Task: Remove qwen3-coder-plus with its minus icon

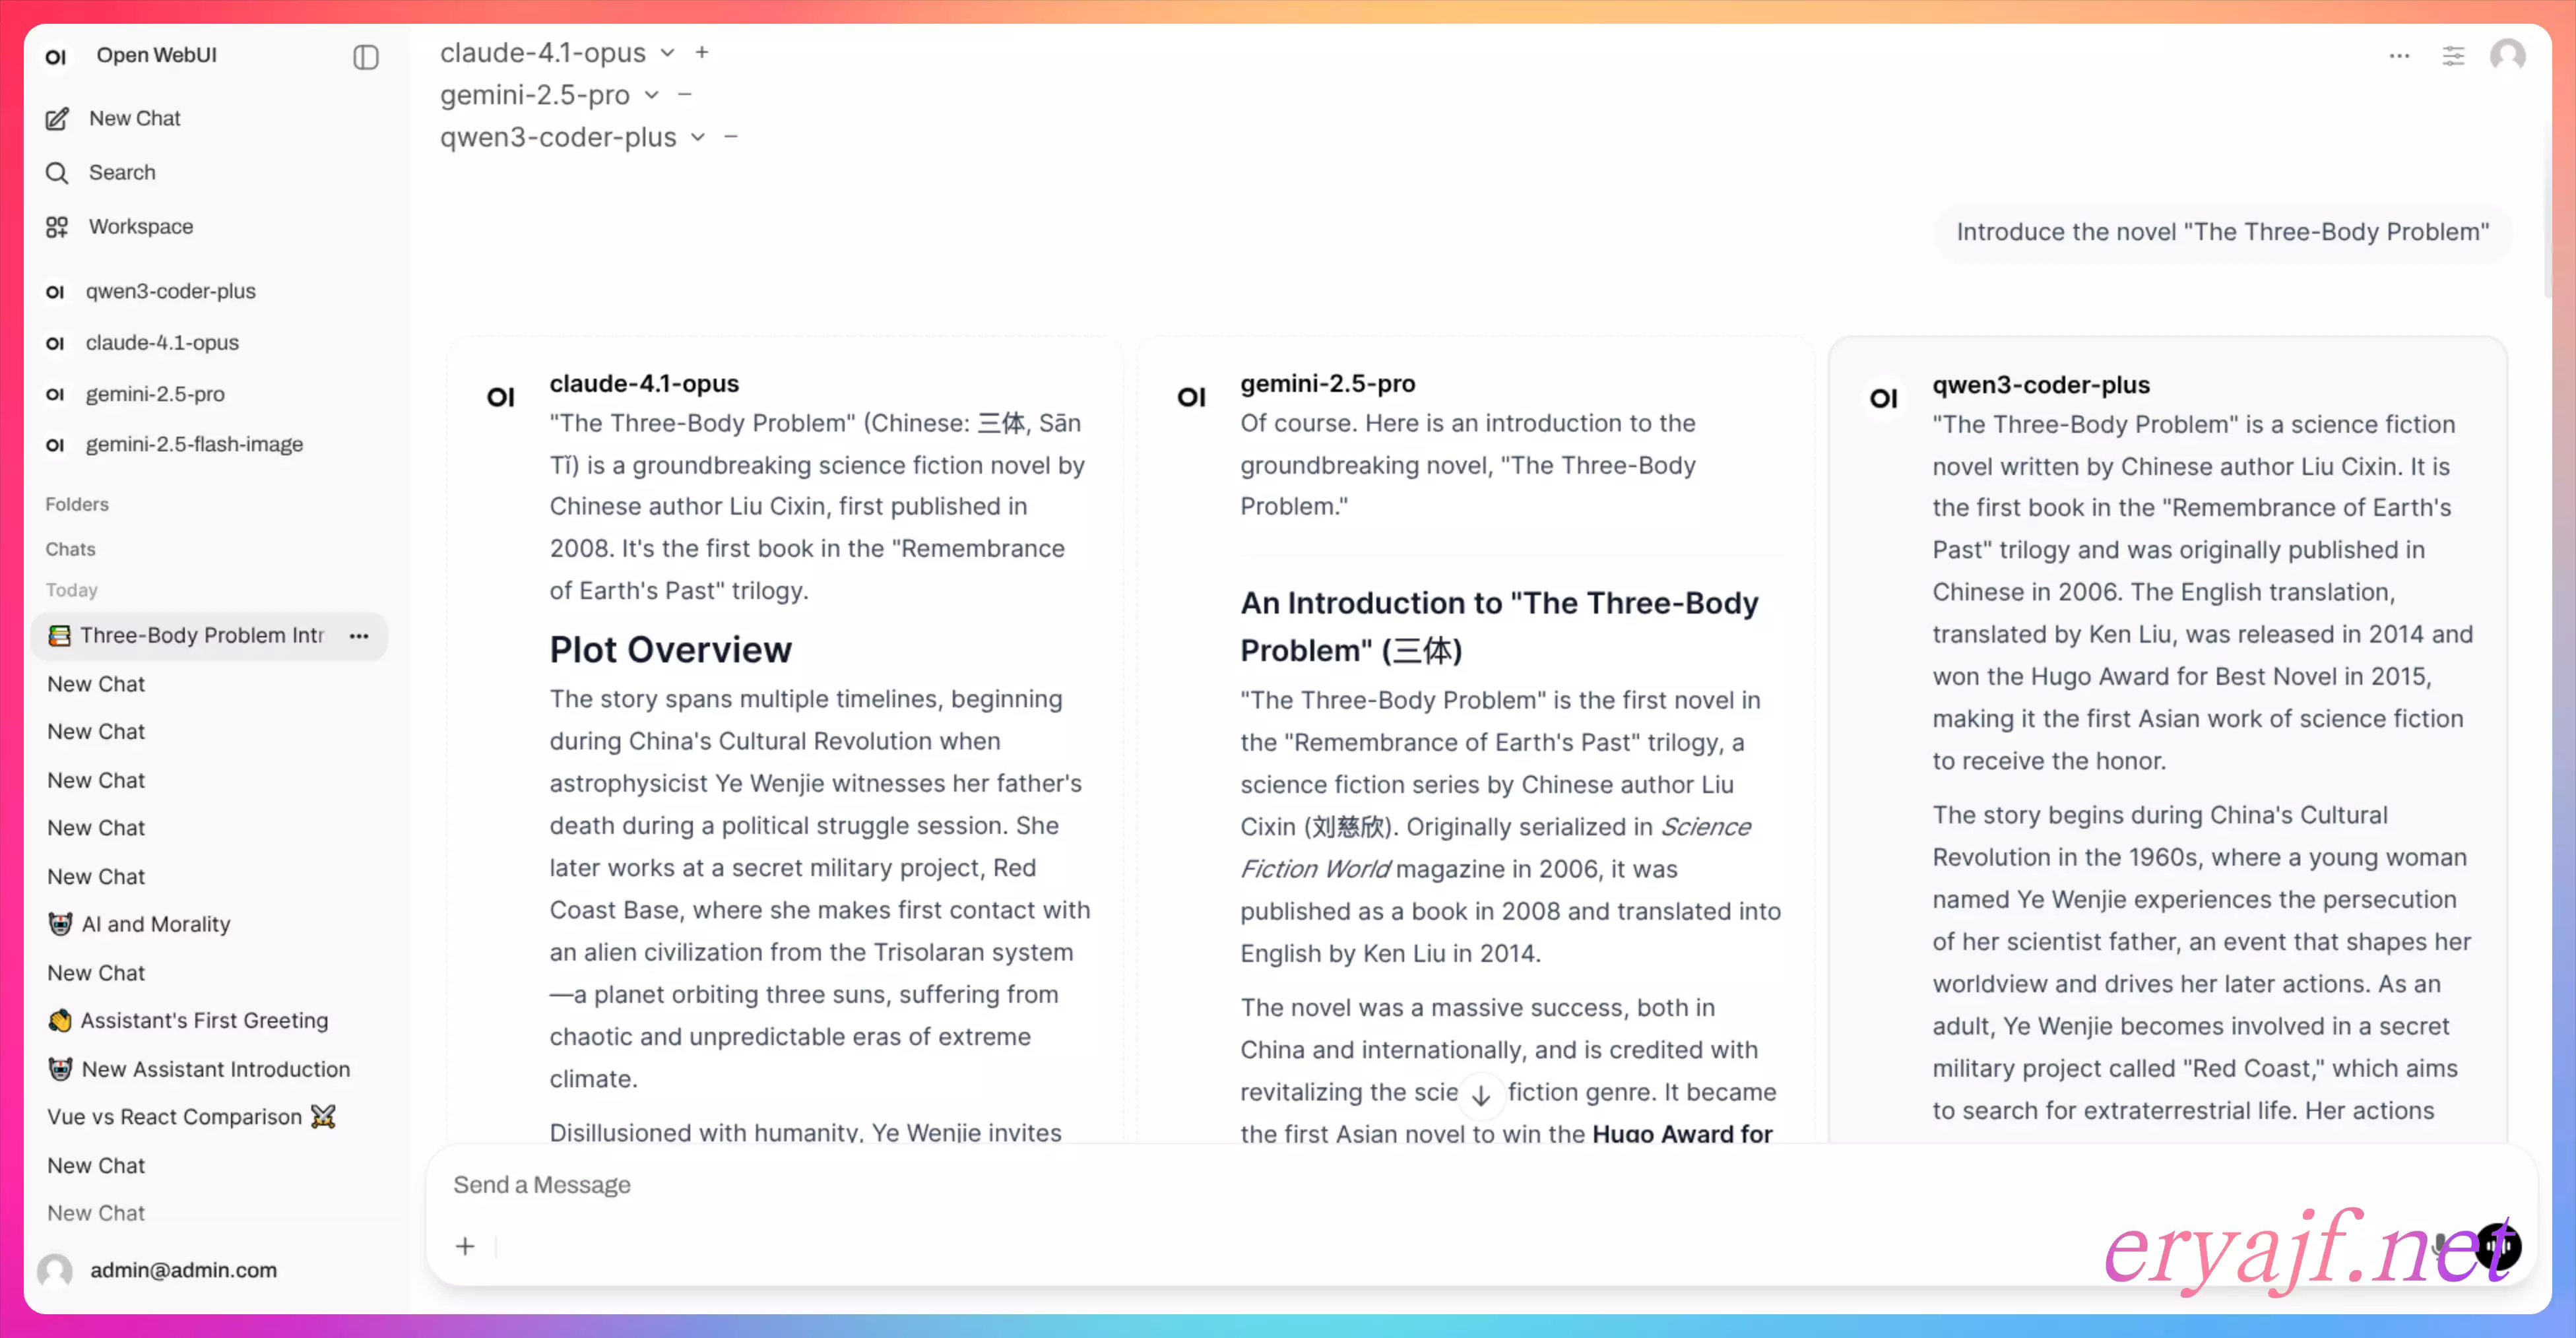Action: coord(731,137)
